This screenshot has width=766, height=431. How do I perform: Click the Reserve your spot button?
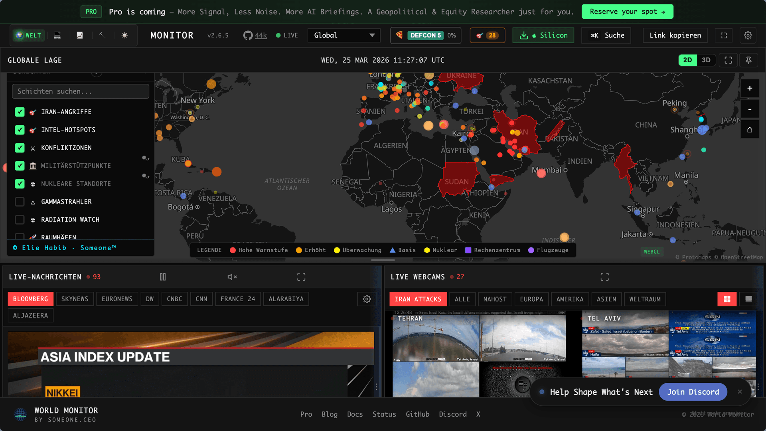click(627, 12)
